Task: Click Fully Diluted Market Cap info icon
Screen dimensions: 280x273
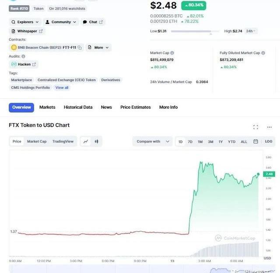Action: (x=263, y=53)
